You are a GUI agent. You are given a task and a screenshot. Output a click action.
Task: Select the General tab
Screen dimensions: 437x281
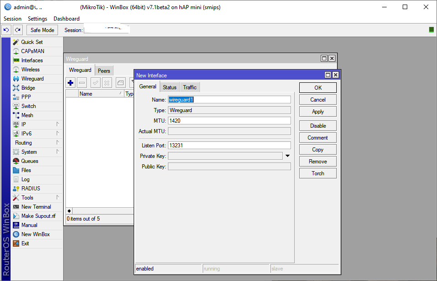(x=148, y=86)
